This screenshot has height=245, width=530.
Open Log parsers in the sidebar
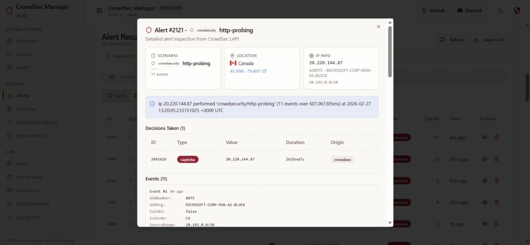42,217
